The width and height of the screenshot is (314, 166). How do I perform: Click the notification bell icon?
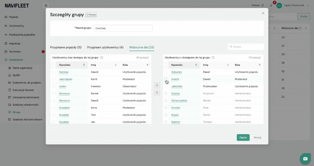click(x=271, y=5)
